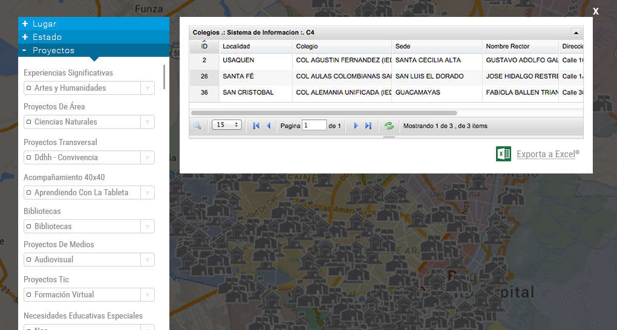Open the Ddhh - Convivencia dropdown arrow
This screenshot has height=330, width=617.
click(147, 158)
